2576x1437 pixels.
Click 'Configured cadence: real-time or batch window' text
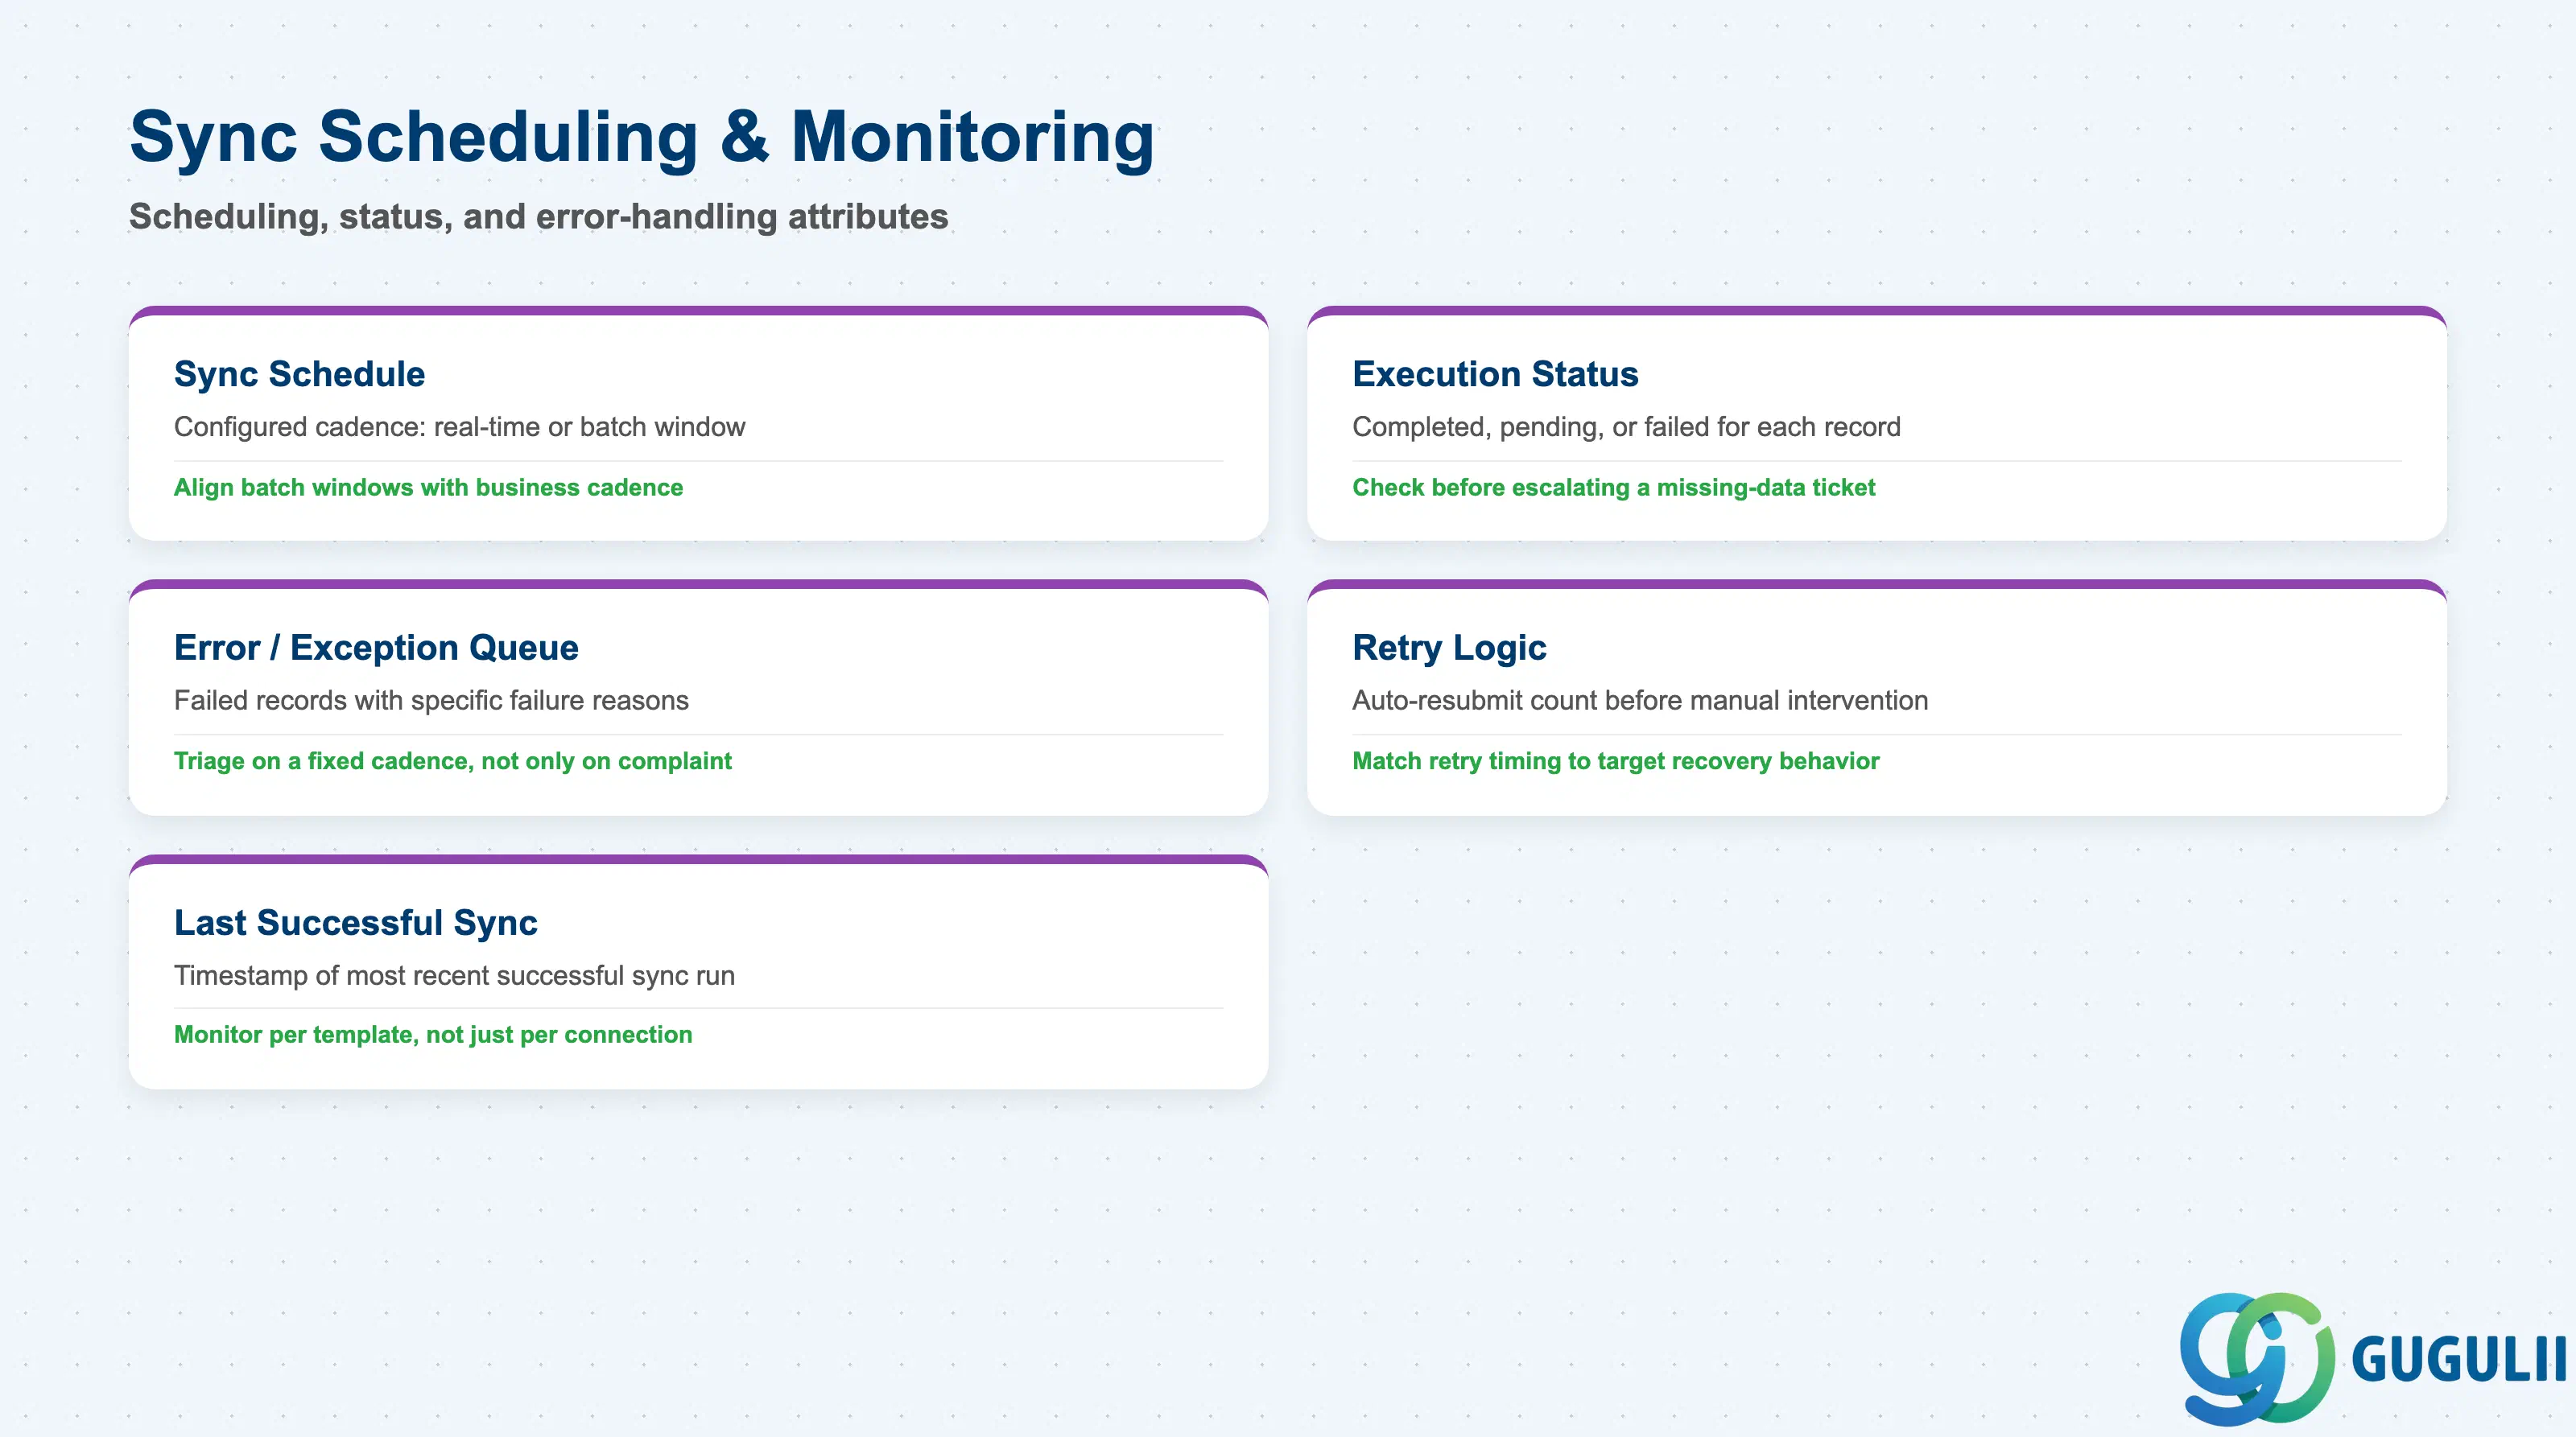459,426
